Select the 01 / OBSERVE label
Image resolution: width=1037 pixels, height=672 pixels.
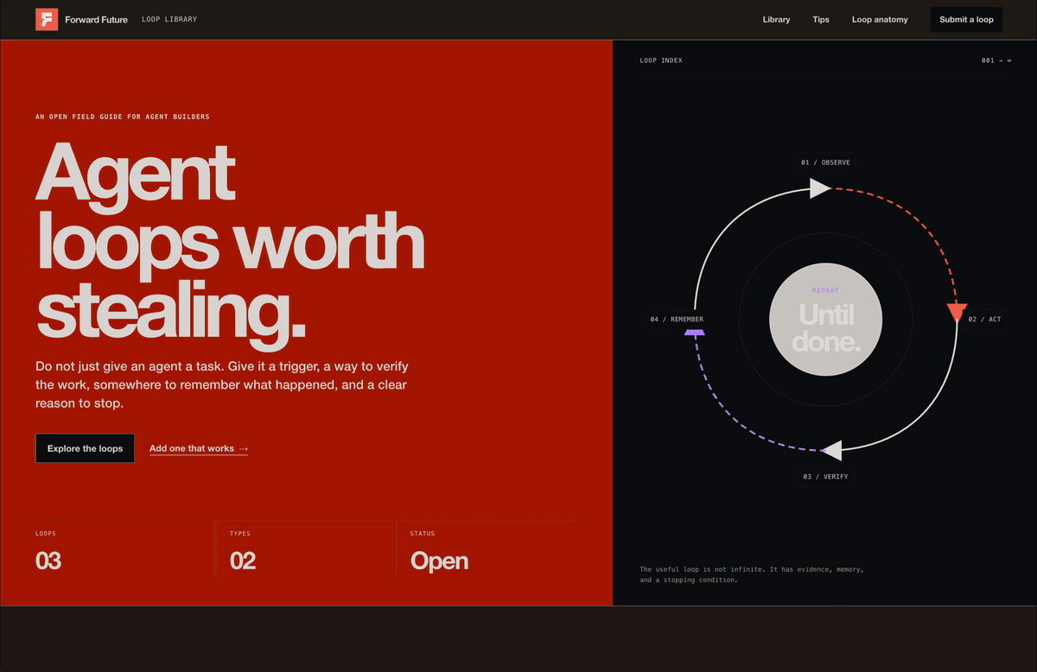click(x=826, y=162)
